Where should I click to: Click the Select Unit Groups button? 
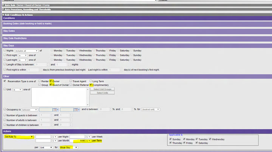click(102, 89)
